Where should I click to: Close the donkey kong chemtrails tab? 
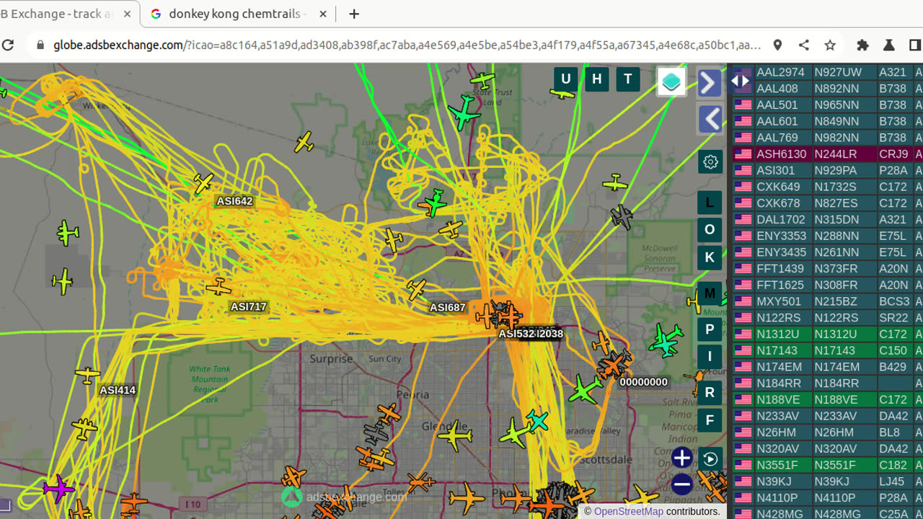click(x=322, y=14)
